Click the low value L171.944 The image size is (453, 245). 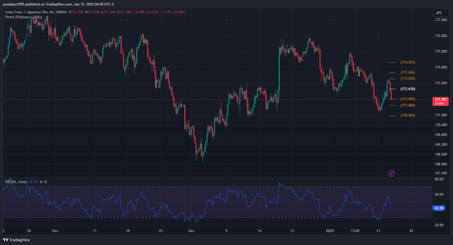[x=109, y=12]
